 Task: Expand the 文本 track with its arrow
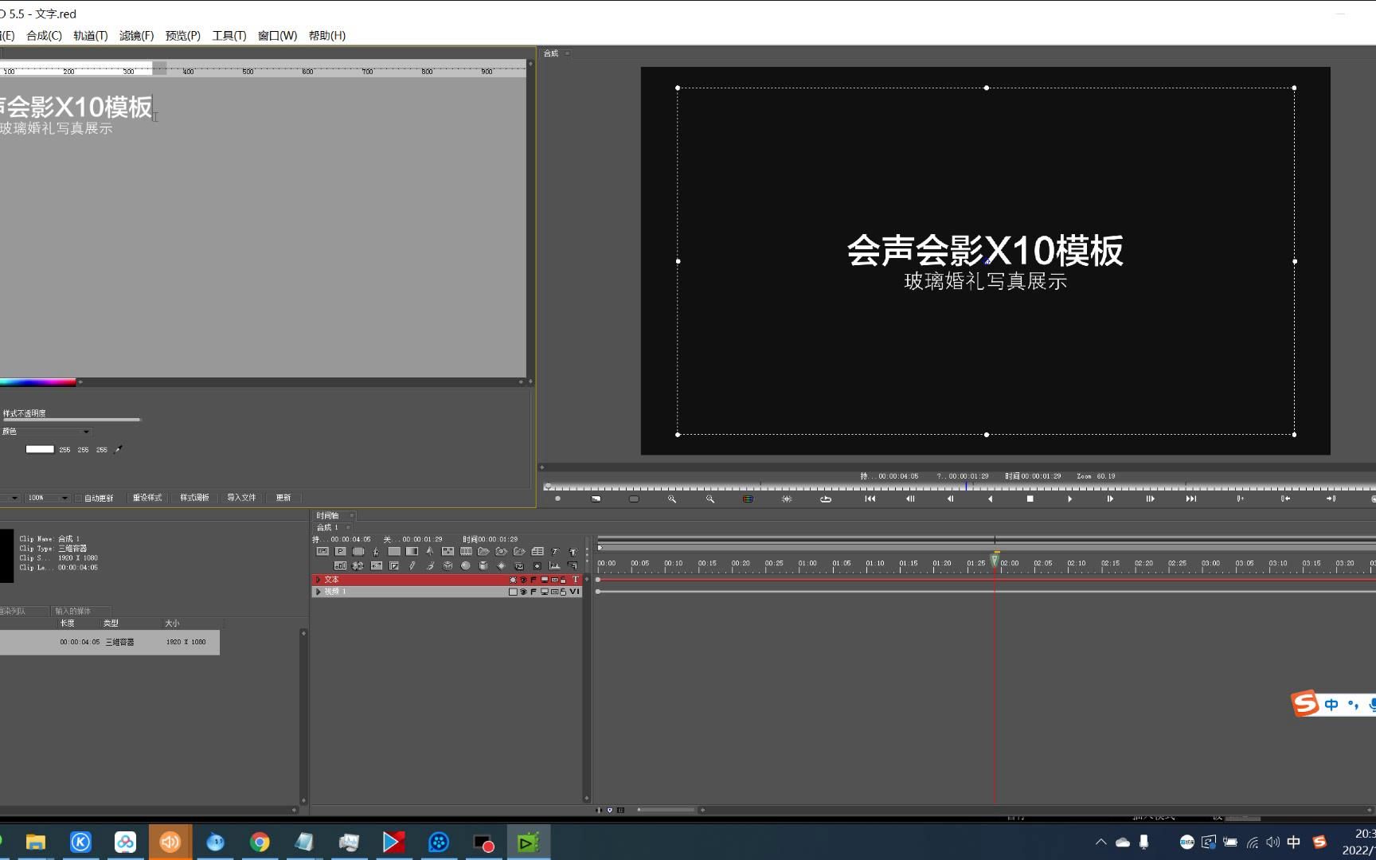click(318, 579)
